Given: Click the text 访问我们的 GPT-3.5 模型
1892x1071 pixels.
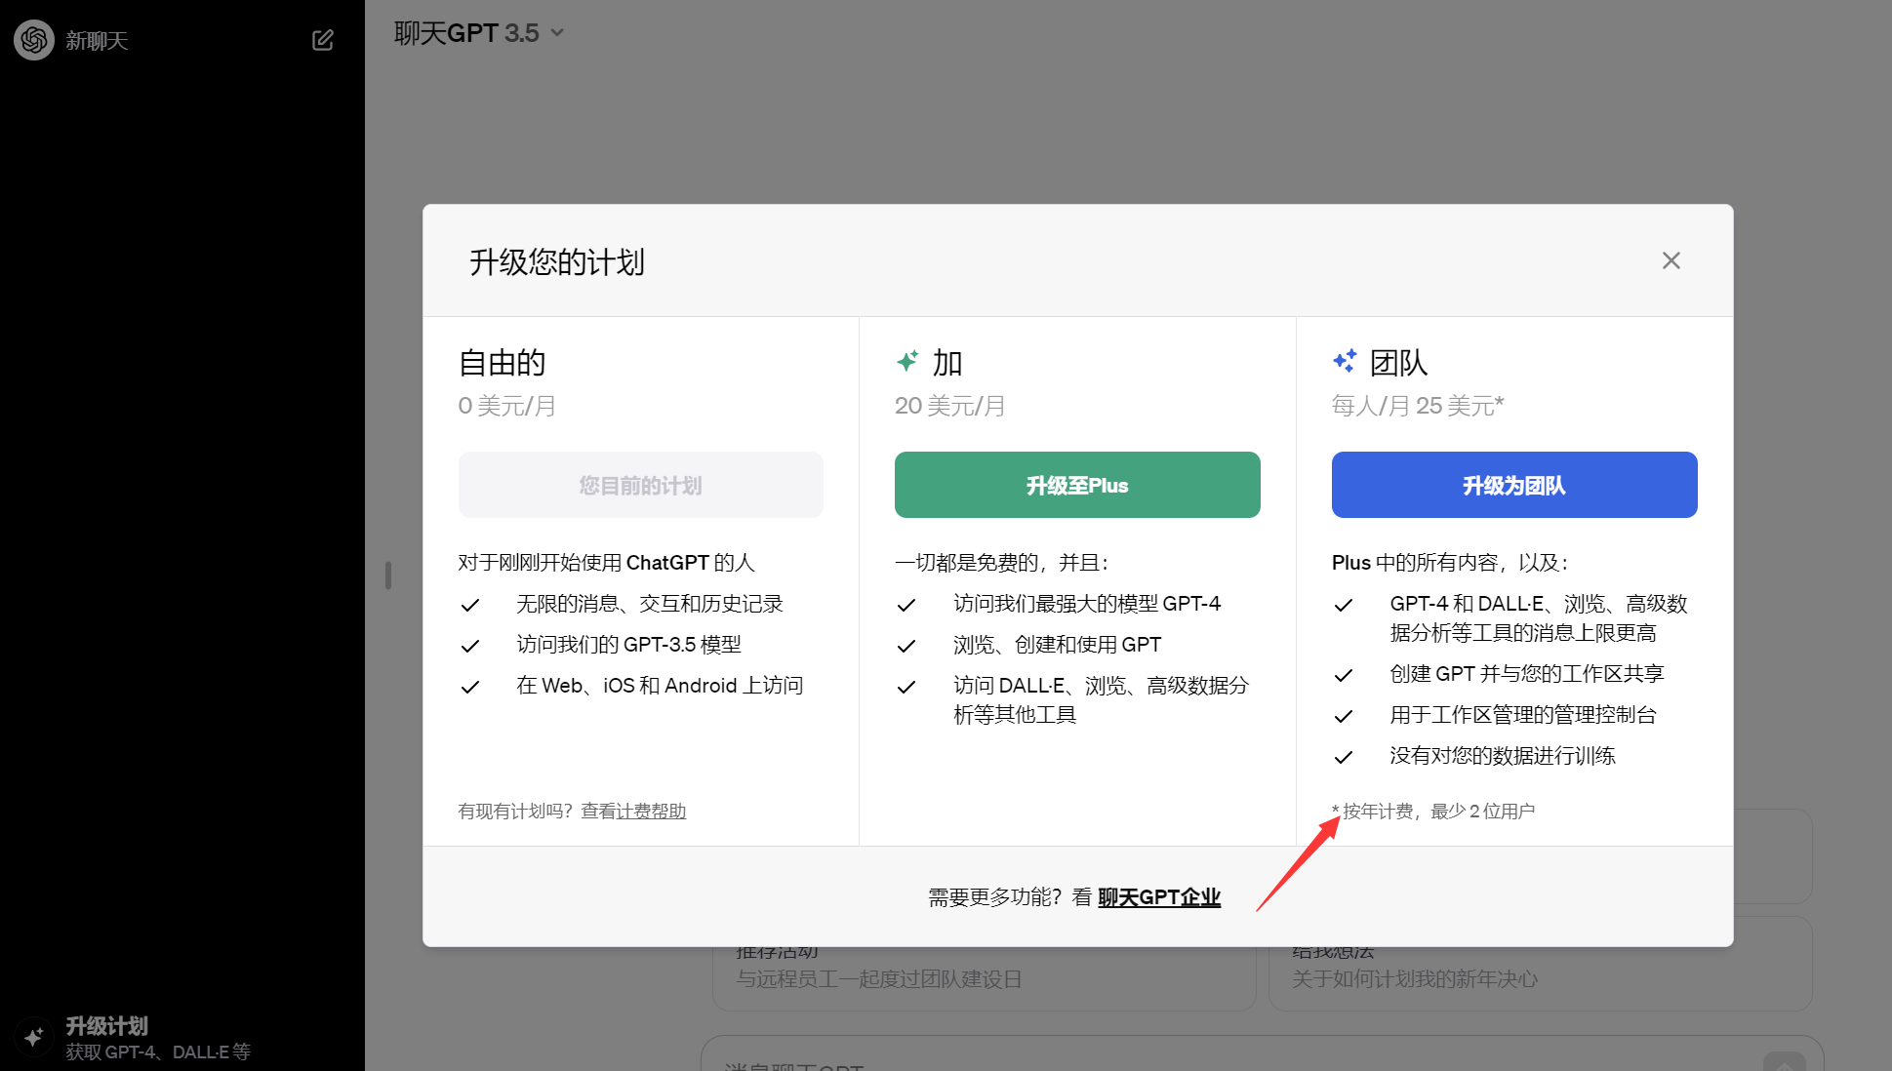Looking at the screenshot, I should (629, 645).
